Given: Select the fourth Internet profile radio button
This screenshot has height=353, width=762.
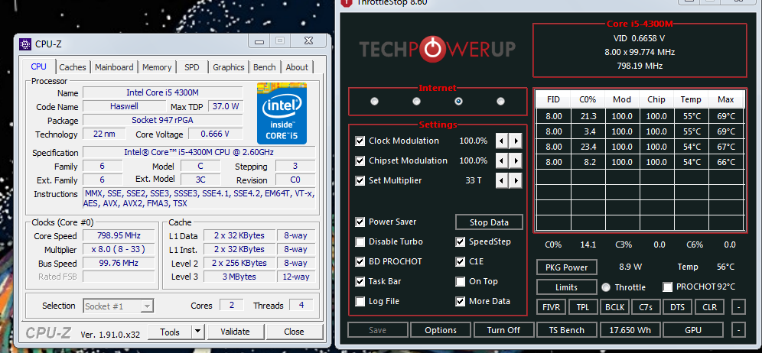Looking at the screenshot, I should (x=500, y=102).
